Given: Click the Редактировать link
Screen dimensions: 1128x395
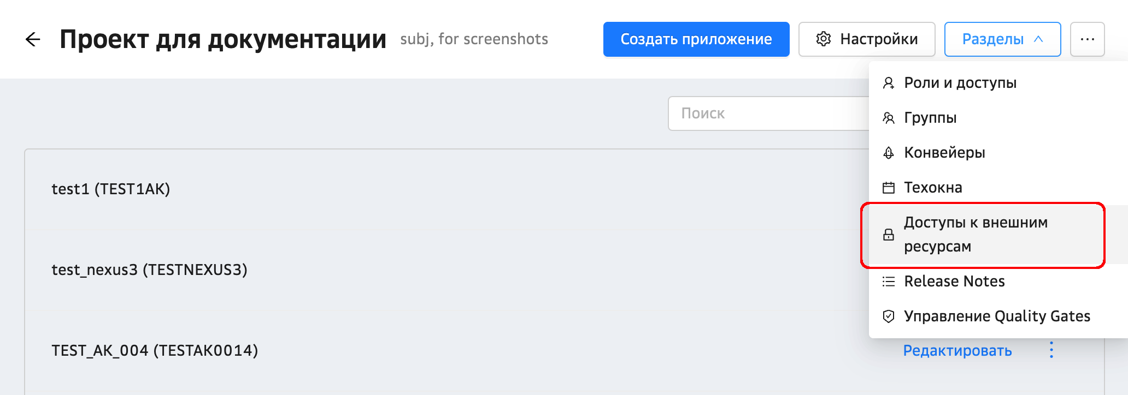Looking at the screenshot, I should pos(957,350).
